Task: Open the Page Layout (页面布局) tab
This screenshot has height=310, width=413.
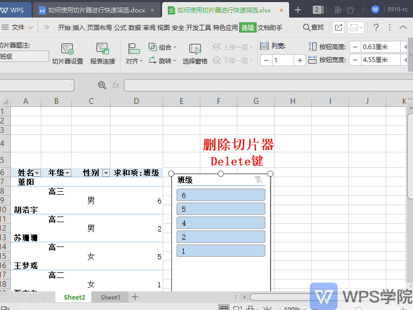Action: point(100,27)
